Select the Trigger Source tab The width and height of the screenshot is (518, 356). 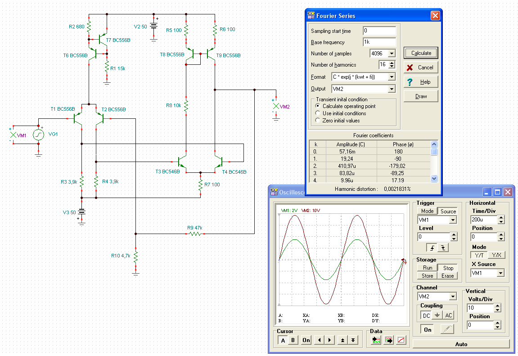point(448,211)
